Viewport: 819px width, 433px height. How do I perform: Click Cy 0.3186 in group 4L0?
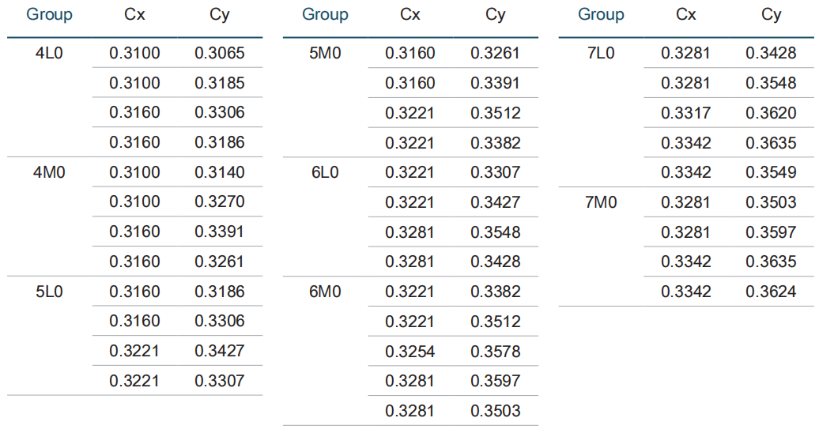click(220, 142)
